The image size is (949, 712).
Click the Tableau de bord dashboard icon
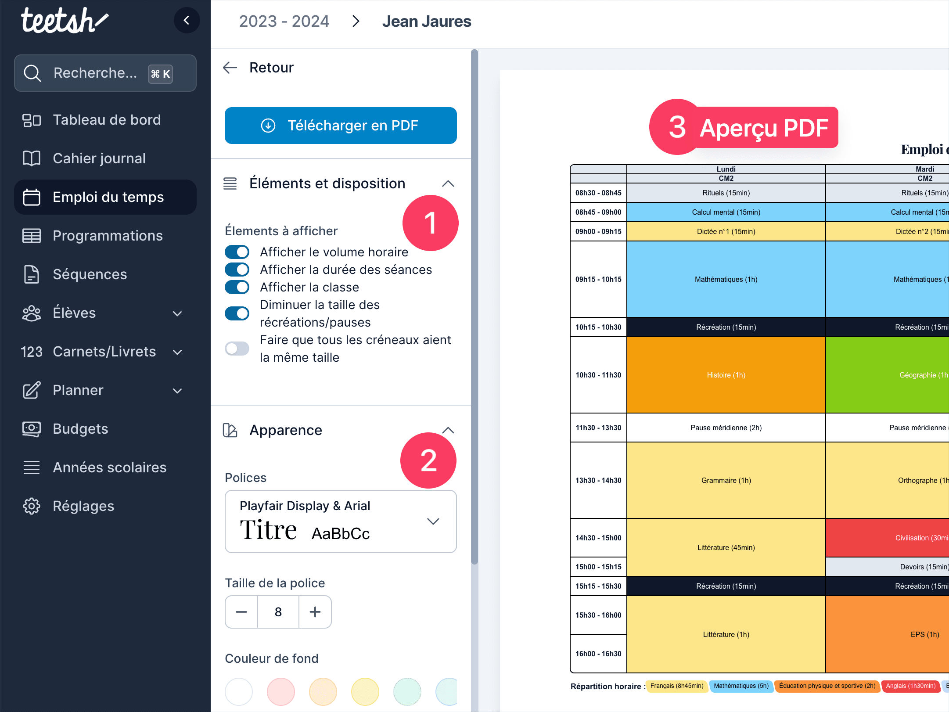tap(32, 120)
